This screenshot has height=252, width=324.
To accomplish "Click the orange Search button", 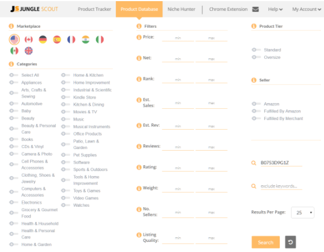I will click(x=266, y=242).
